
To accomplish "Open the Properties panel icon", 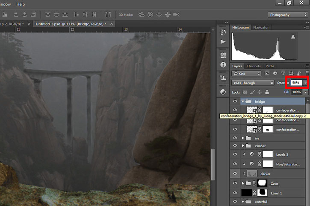I will 223,55.
